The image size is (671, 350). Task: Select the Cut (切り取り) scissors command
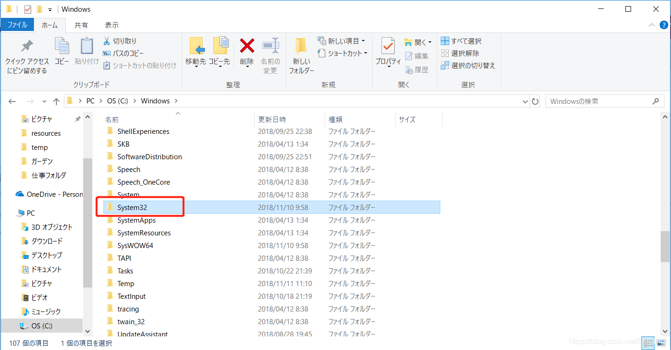(120, 41)
